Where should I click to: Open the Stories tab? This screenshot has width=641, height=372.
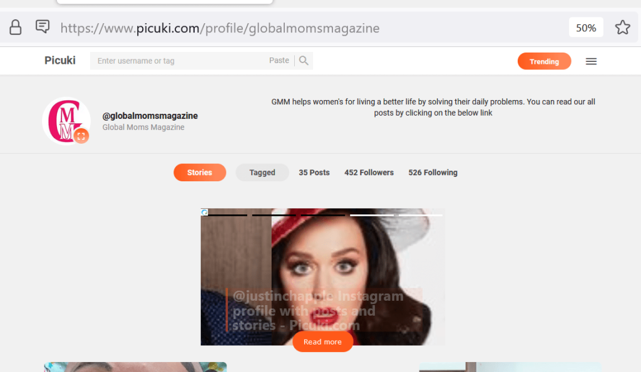[200, 173]
